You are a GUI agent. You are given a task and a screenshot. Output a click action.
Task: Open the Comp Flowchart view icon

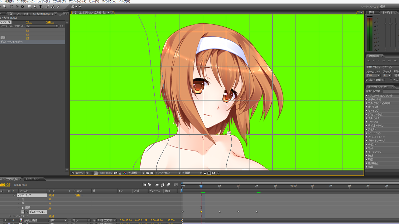pyautogui.click(x=218, y=173)
